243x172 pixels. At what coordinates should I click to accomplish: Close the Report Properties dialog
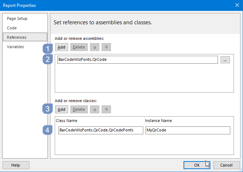237,5
